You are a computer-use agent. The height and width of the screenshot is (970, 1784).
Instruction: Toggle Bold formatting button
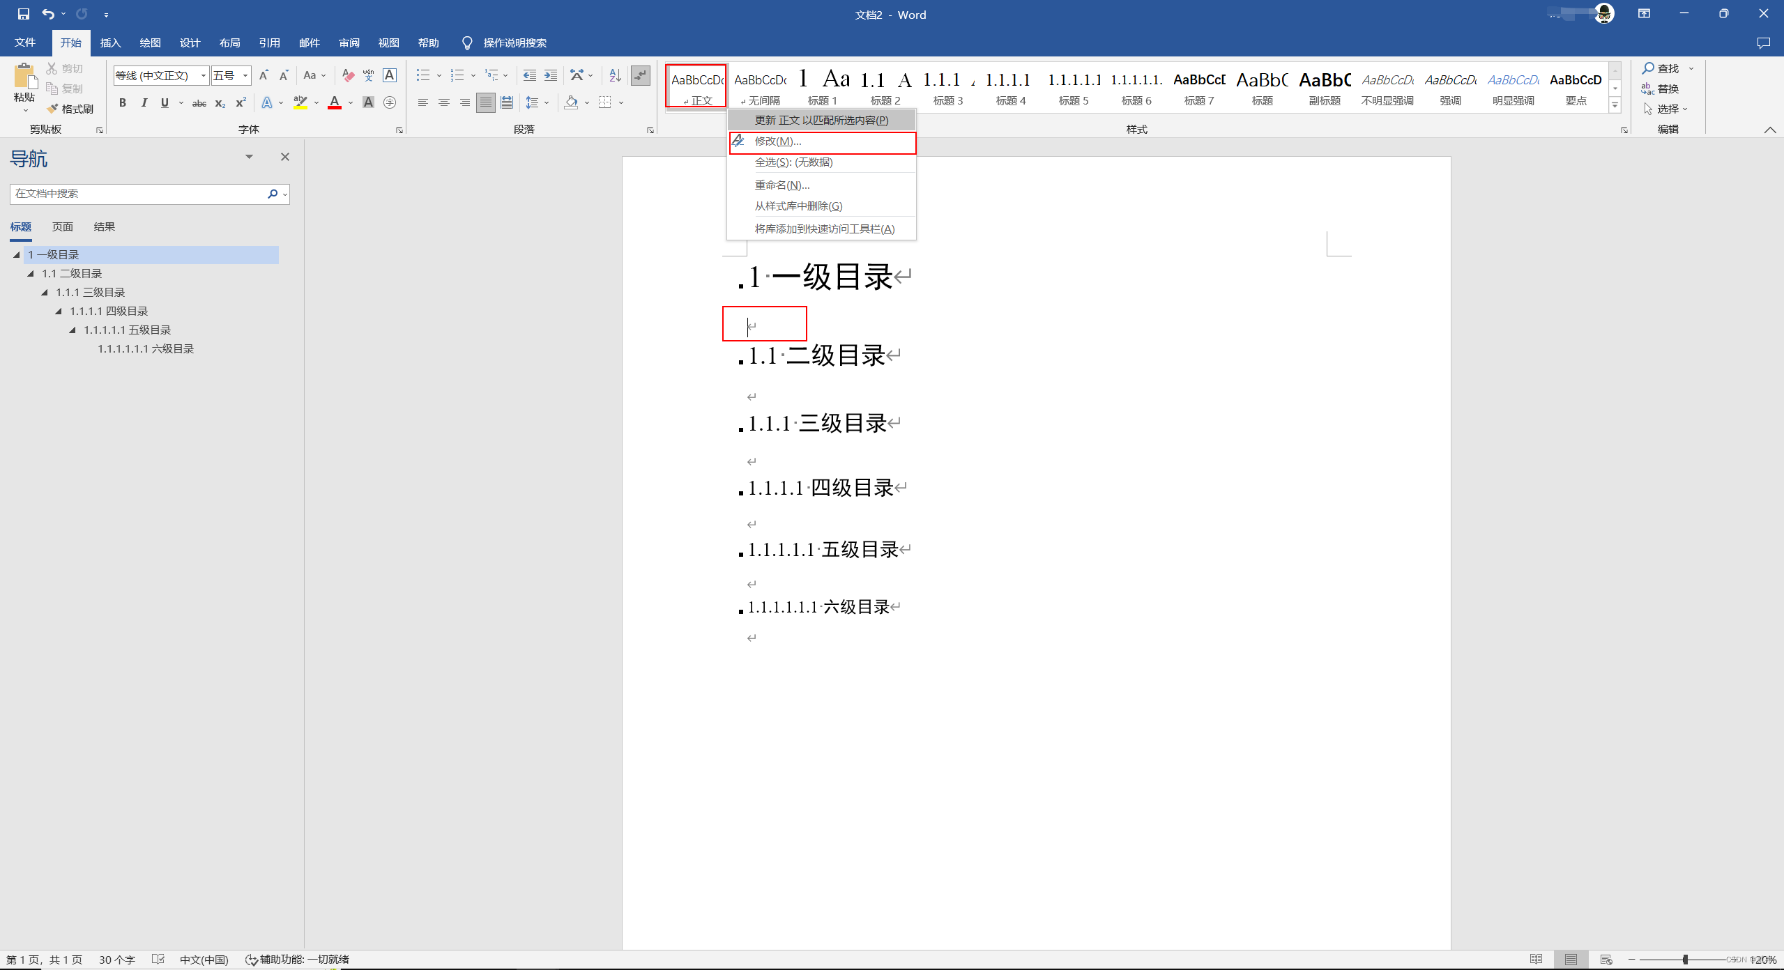(123, 103)
